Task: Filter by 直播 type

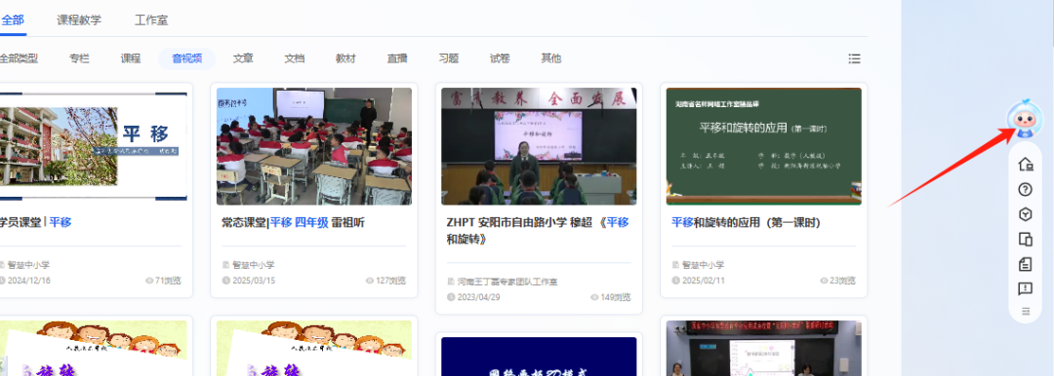Action: tap(397, 58)
